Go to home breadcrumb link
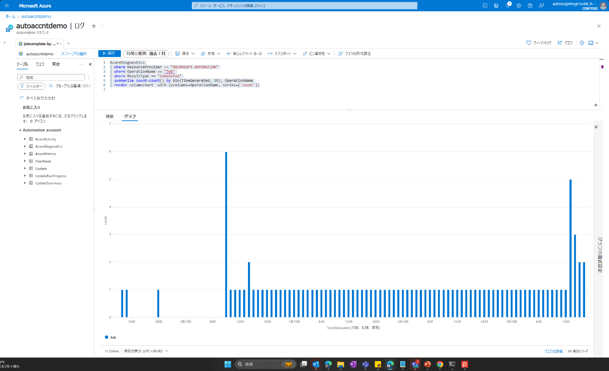609x371 pixels. [10, 16]
